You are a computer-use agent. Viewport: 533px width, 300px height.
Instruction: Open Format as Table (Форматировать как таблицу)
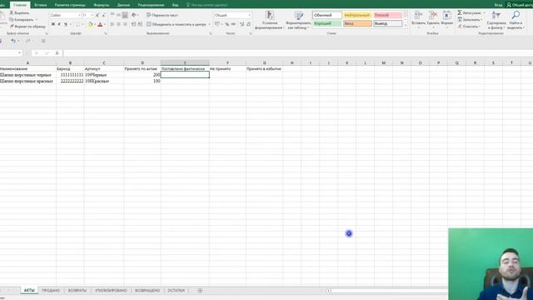click(298, 20)
